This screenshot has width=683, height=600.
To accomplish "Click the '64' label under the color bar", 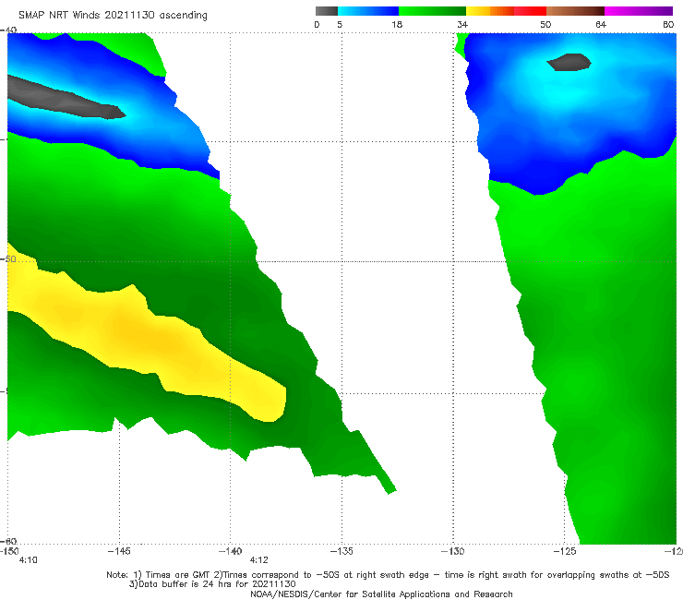I will pyautogui.click(x=601, y=25).
